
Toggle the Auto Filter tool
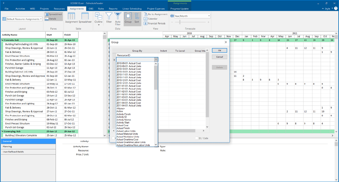118,19
